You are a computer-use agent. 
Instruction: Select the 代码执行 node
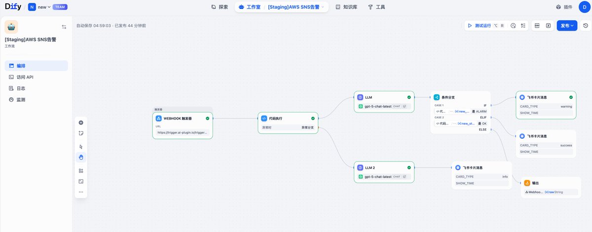coord(288,123)
